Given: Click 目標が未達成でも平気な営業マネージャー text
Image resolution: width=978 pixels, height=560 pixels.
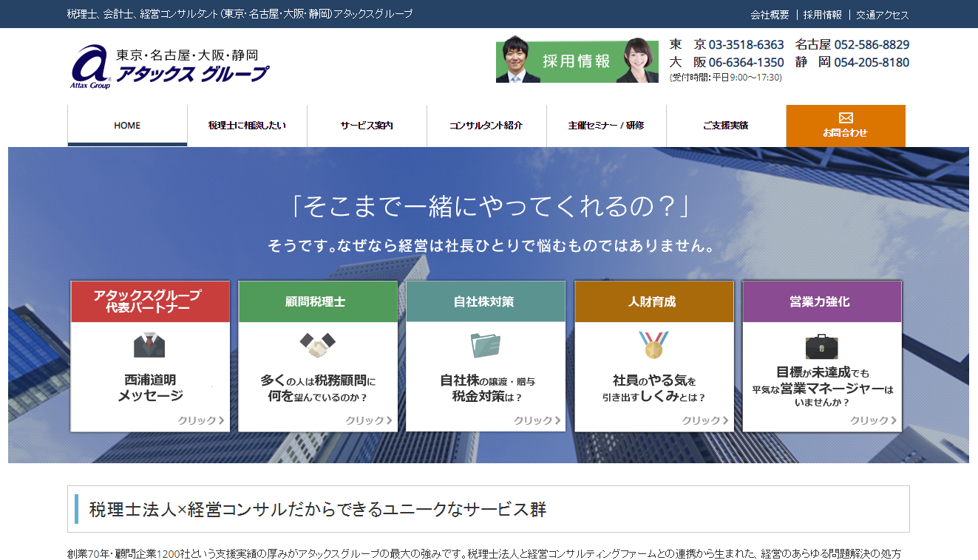Looking at the screenshot, I should [x=823, y=387].
